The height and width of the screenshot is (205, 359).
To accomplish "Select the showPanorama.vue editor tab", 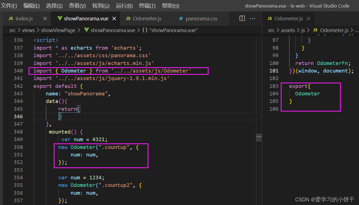I will coord(86,19).
